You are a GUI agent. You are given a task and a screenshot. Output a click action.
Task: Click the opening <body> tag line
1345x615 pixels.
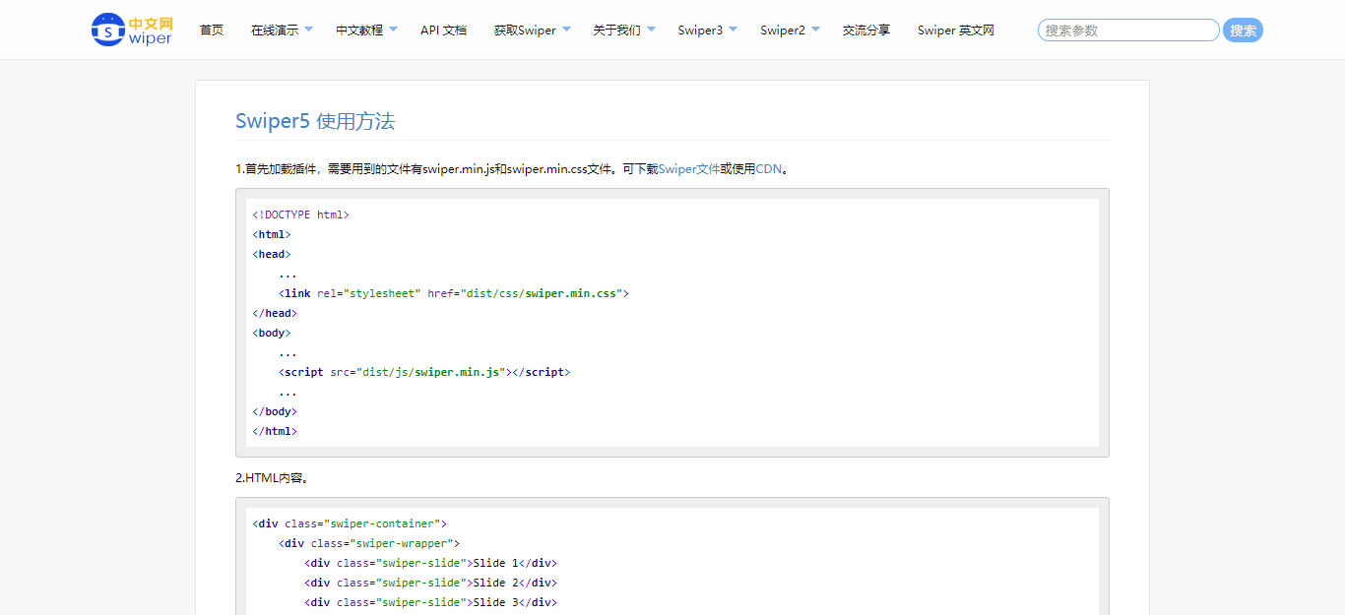click(272, 333)
